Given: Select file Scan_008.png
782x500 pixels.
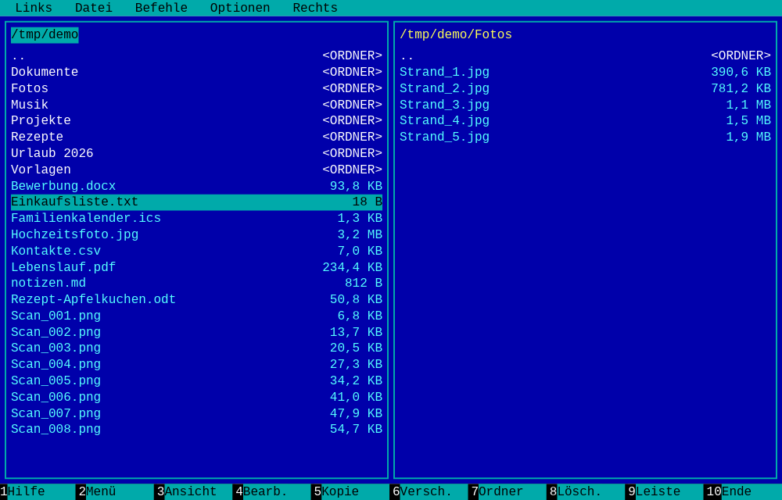Looking at the screenshot, I should (x=196, y=429).
